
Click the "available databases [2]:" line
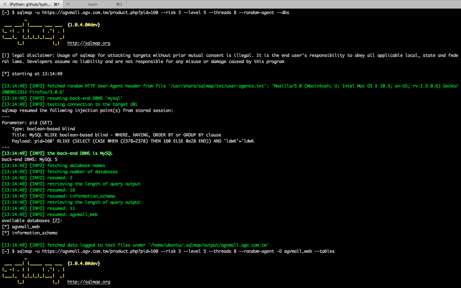click(x=32, y=221)
